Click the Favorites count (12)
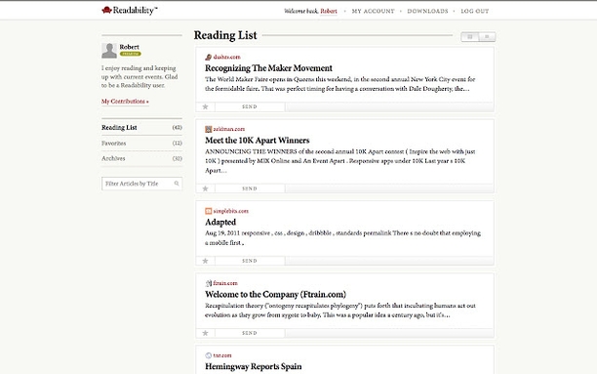This screenshot has width=597, height=374. [177, 143]
